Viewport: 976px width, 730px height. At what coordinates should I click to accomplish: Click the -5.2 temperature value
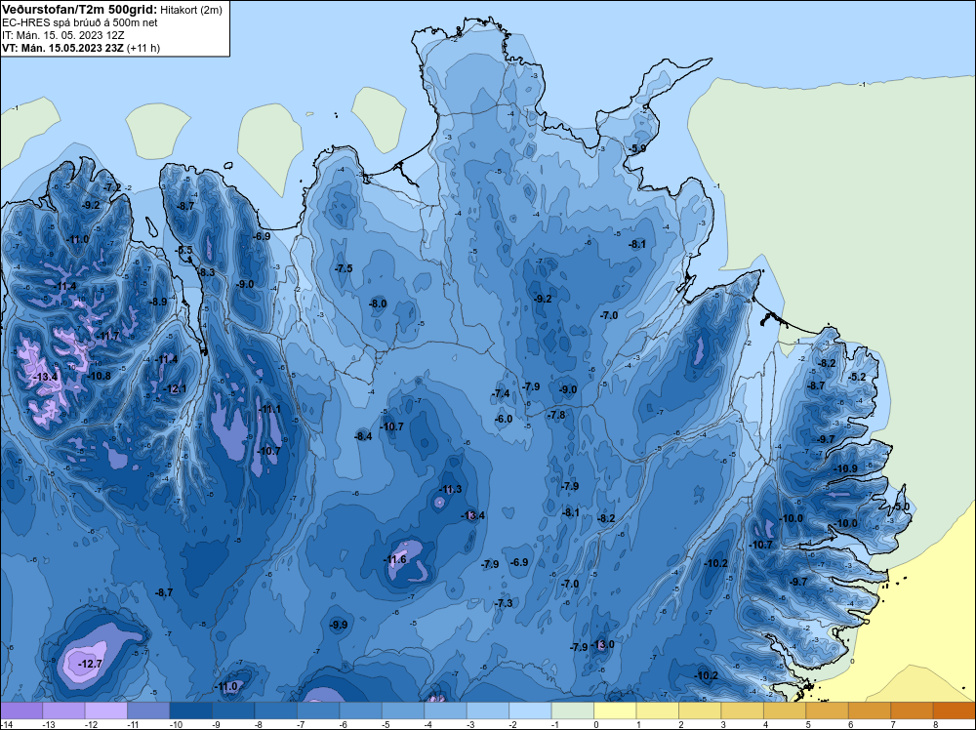(x=858, y=377)
